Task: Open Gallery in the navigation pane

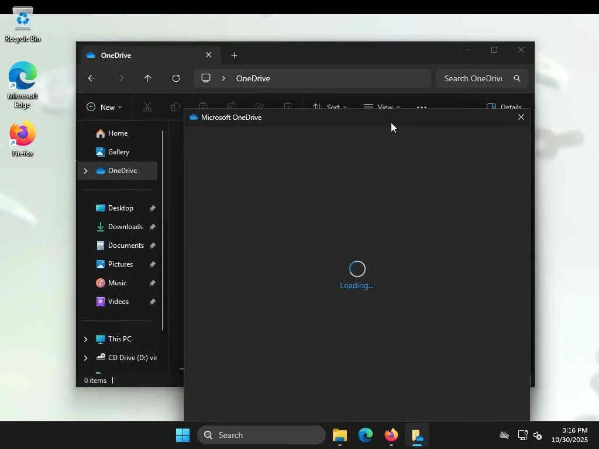Action: (118, 152)
